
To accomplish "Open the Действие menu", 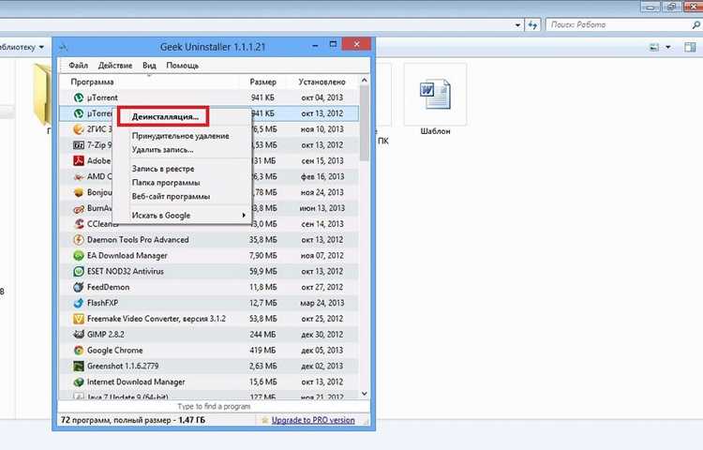I will [x=115, y=66].
